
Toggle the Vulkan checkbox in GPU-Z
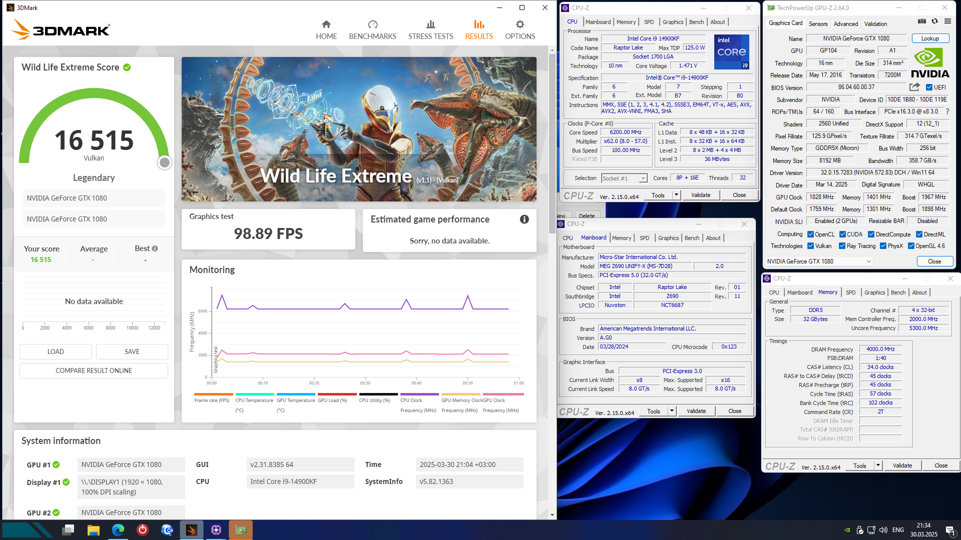pos(810,246)
